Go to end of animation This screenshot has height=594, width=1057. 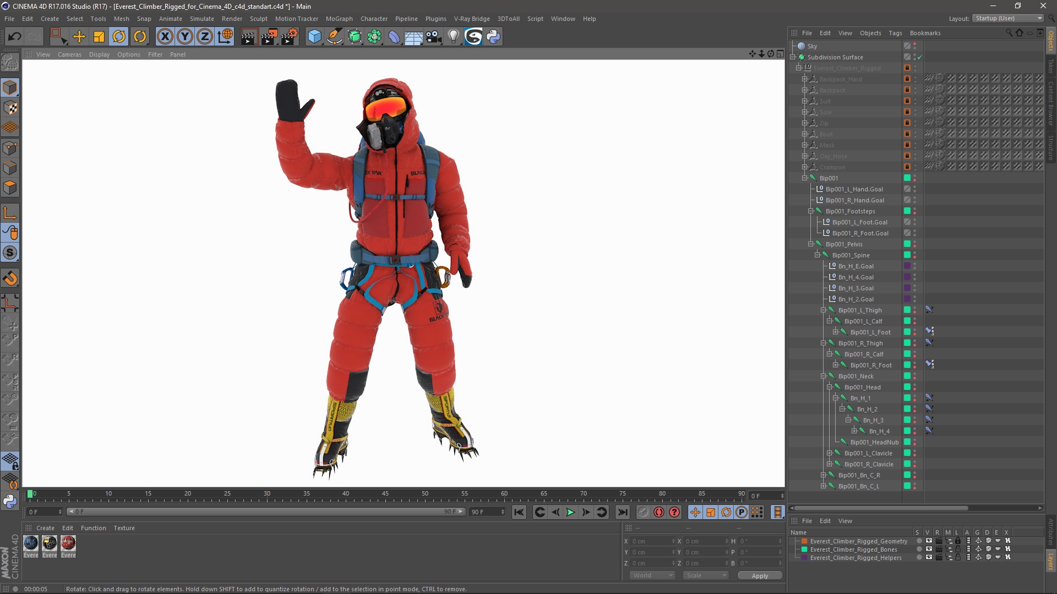(x=622, y=512)
